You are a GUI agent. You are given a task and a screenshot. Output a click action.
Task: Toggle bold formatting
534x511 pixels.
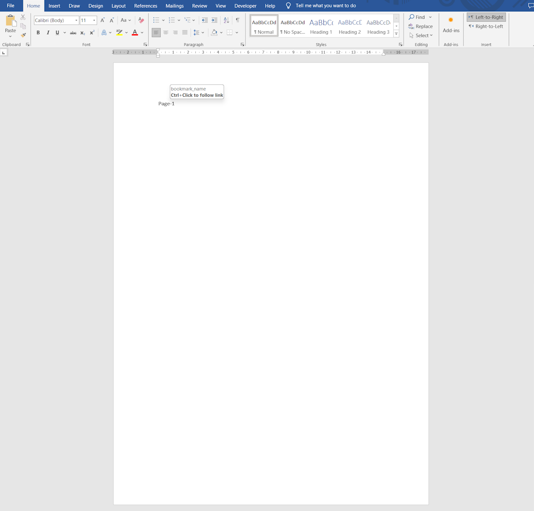coord(38,33)
